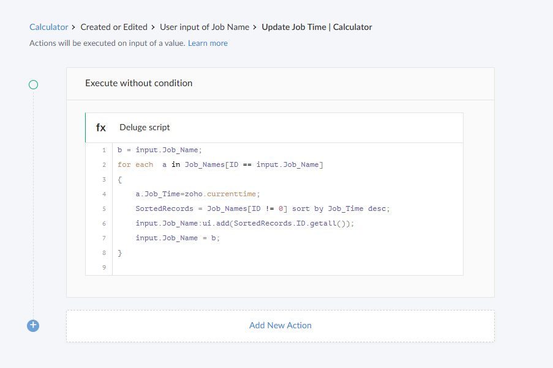Place cursor on line 1 code b = input.Job_Name
The width and height of the screenshot is (553, 368).
click(x=159, y=150)
